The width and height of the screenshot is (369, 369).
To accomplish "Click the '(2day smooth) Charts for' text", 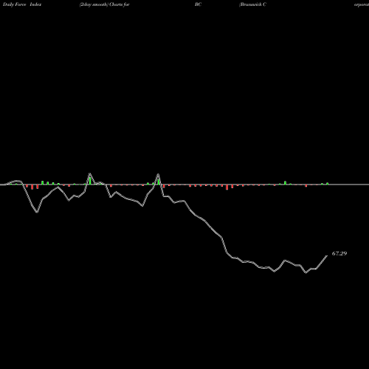I will pyautogui.click(x=105, y=4).
